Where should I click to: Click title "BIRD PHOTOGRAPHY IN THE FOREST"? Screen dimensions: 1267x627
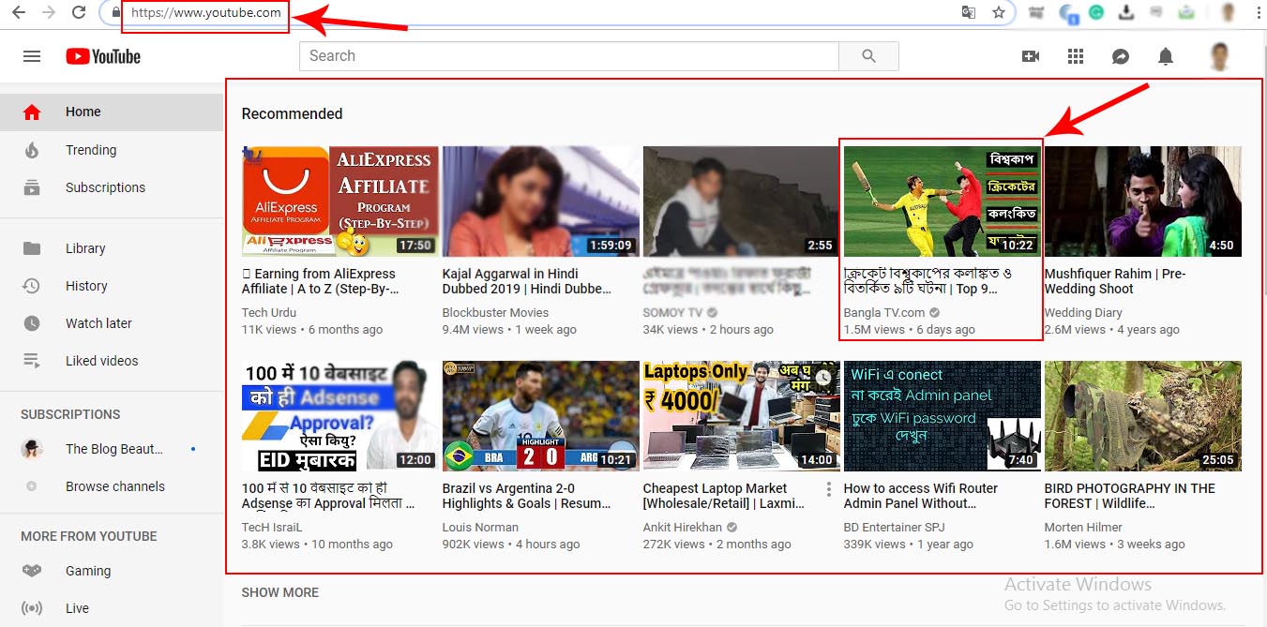point(1130,496)
